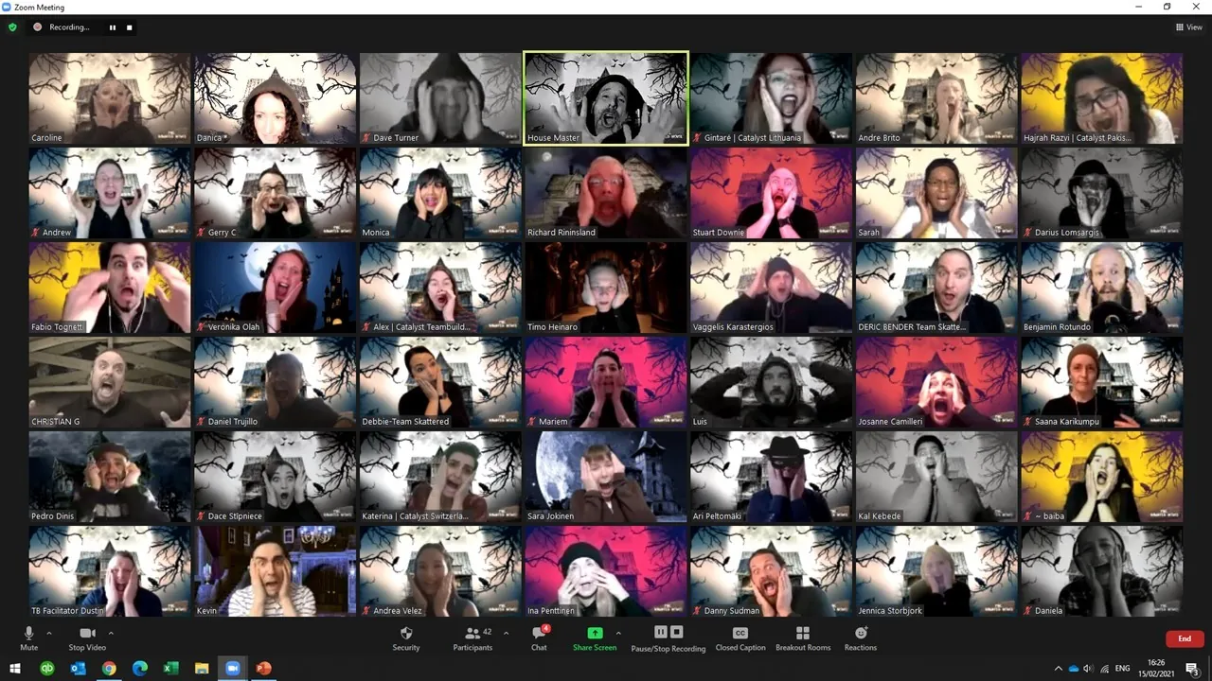Open QuickBooks from the taskbar
This screenshot has width=1212, height=681.
[46, 669]
